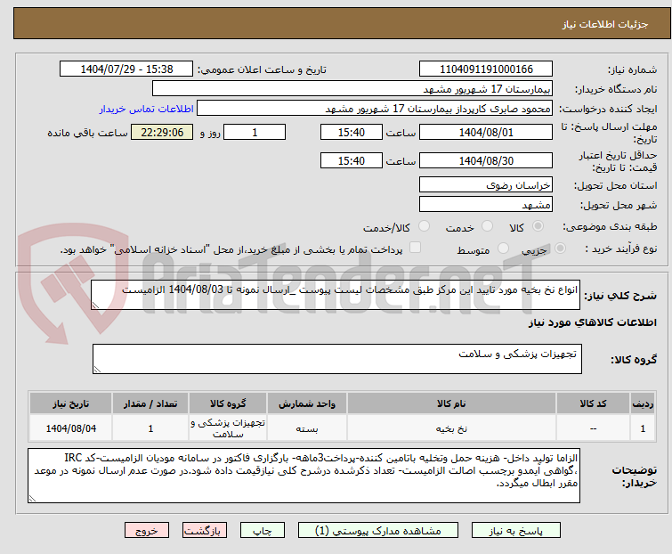Click the شرح کلی نیاز description box
672x554 pixels.
coord(336,295)
